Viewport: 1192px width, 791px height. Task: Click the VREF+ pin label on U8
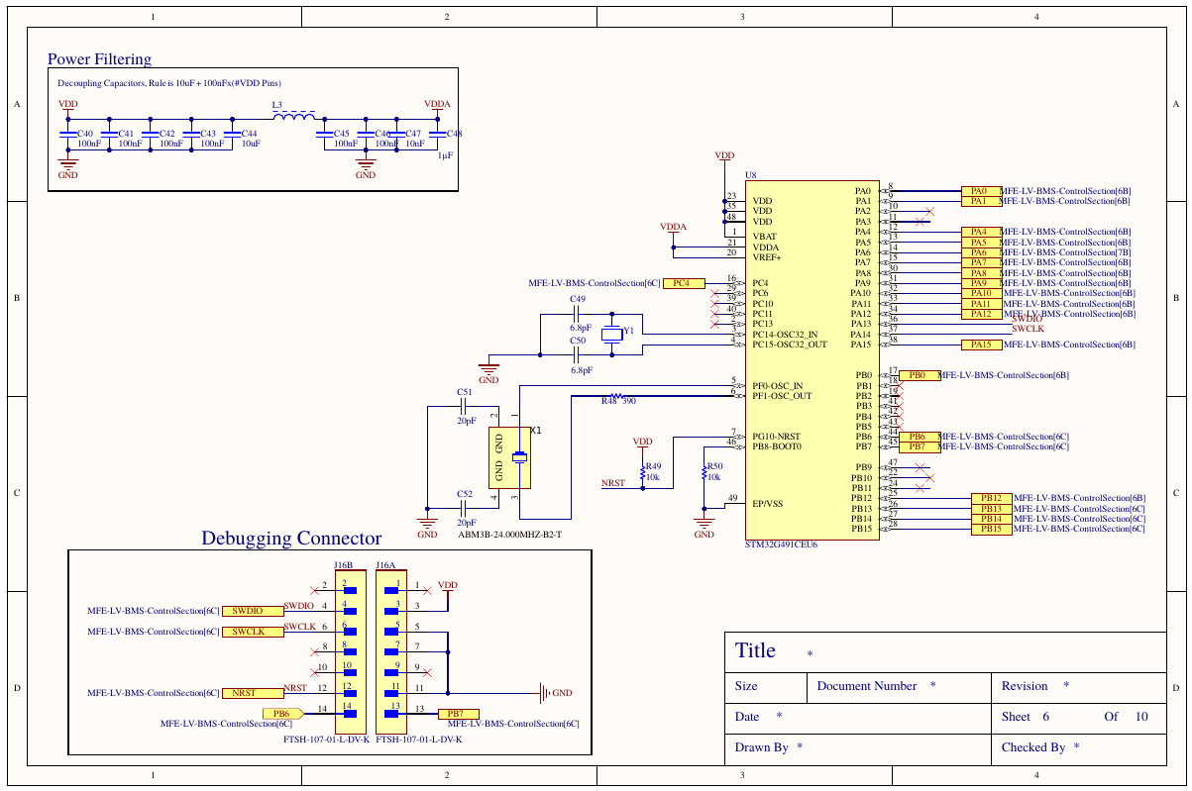pos(767,257)
